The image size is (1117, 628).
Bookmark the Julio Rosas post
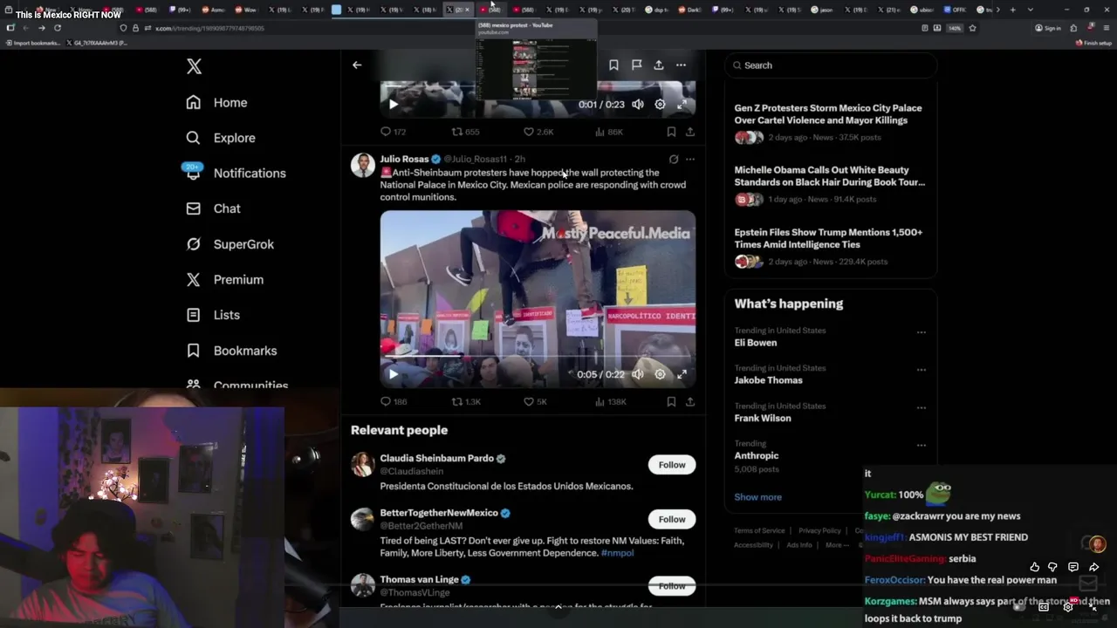(x=671, y=402)
